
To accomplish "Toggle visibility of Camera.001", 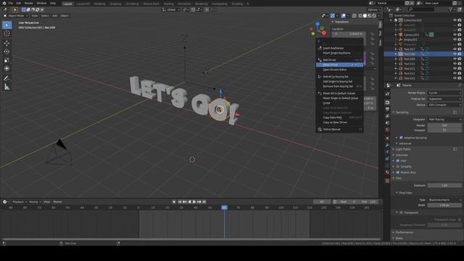I will click(x=455, y=35).
